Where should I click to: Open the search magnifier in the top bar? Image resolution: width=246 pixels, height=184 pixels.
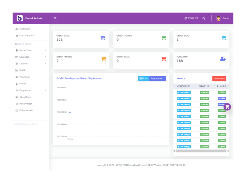204,18
